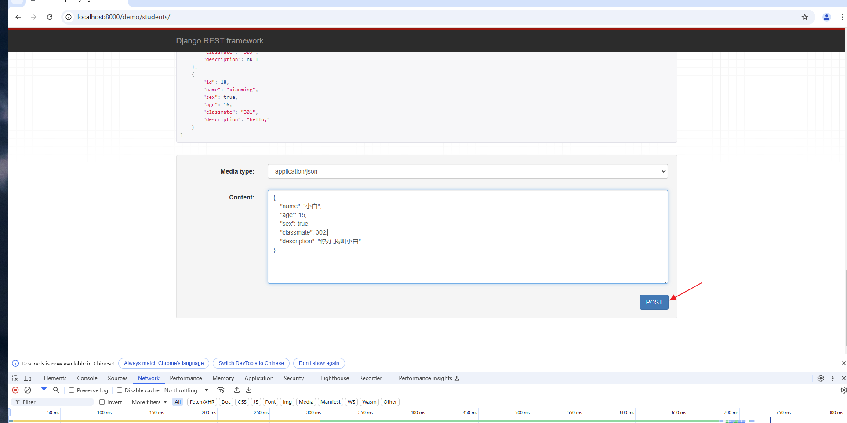Tick the Invert filter checkbox
The width and height of the screenshot is (847, 423).
(x=102, y=402)
